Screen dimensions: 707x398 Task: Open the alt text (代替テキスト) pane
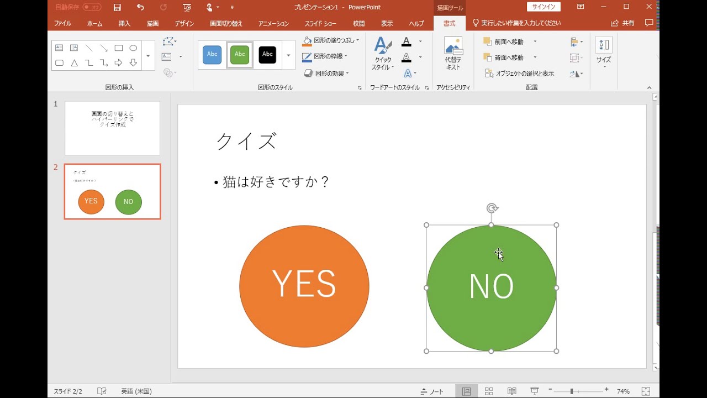pyautogui.click(x=453, y=54)
